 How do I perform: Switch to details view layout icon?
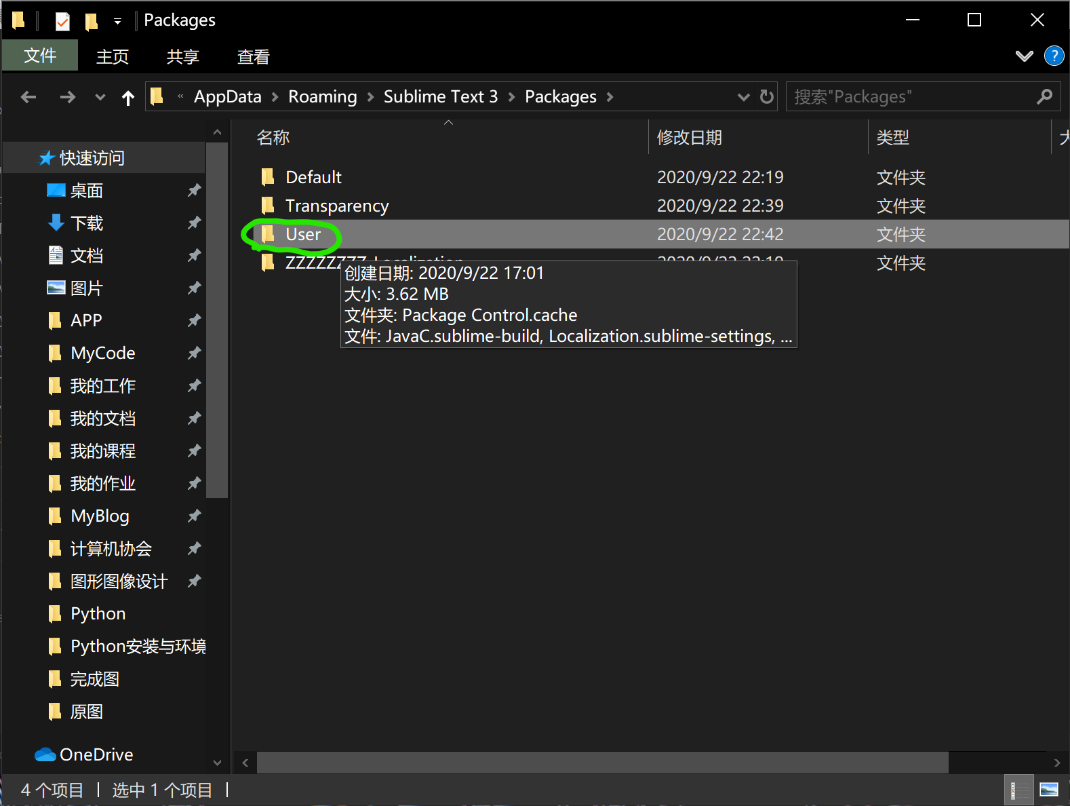click(1019, 790)
